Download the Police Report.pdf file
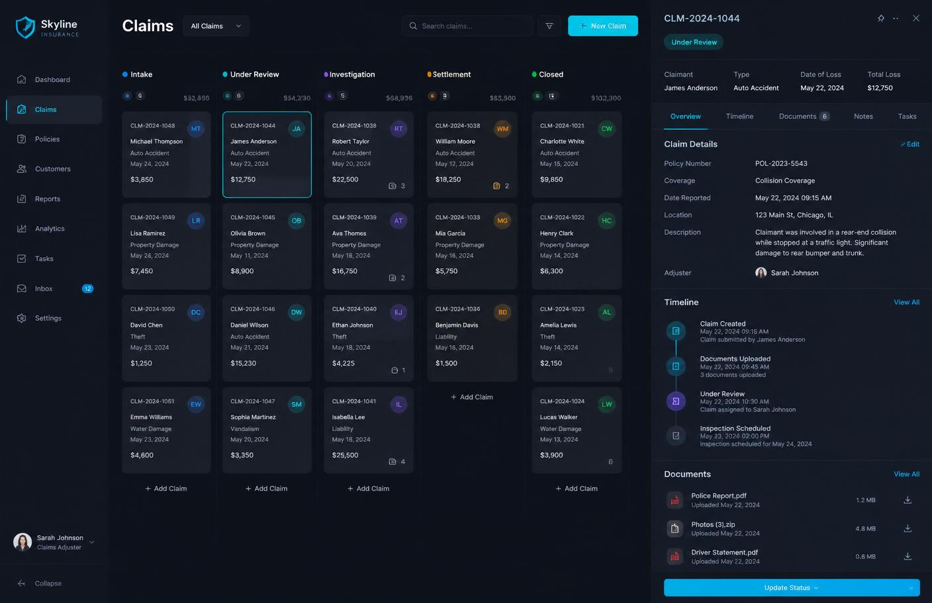932x603 pixels. [908, 500]
